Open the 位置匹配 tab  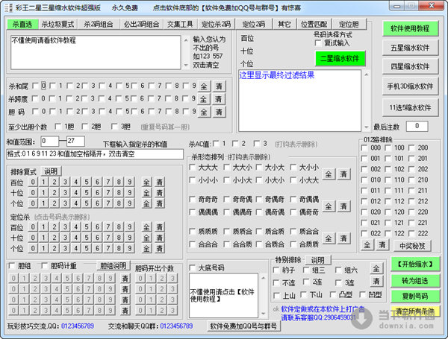(x=314, y=25)
